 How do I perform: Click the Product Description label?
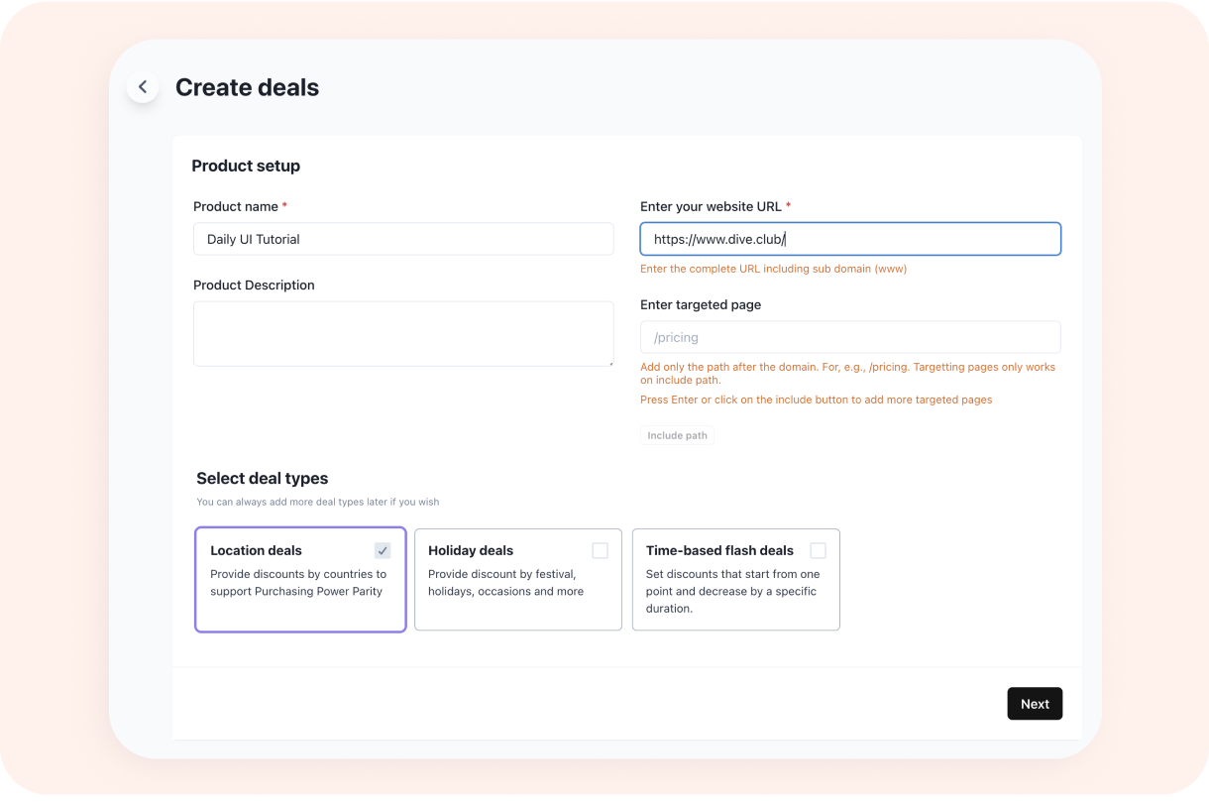tap(254, 285)
